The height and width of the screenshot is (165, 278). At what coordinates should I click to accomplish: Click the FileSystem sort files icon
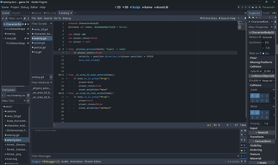(28, 101)
